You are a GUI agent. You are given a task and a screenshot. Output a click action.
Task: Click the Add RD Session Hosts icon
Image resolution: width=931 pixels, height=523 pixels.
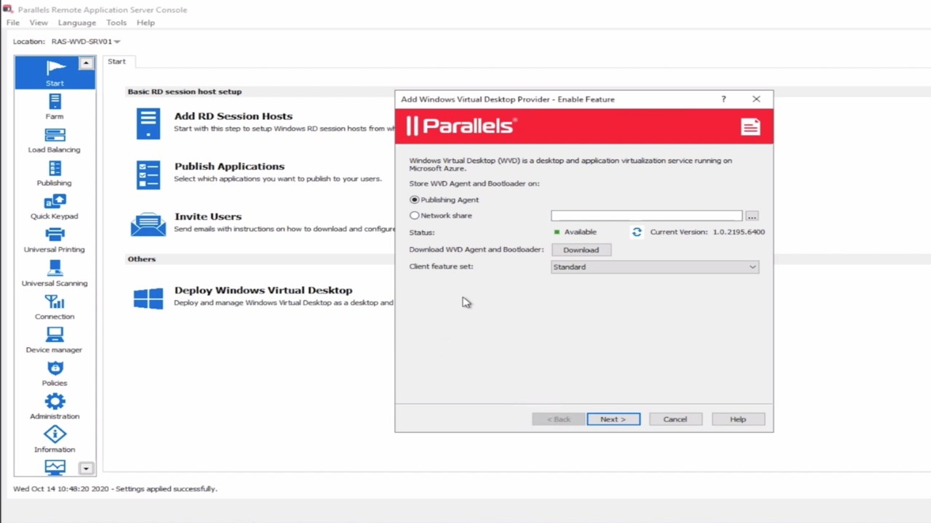pyautogui.click(x=148, y=123)
